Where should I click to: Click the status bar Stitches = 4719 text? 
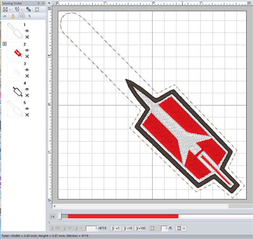coord(77,236)
